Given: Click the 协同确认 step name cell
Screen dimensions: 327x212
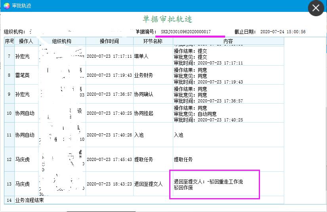Looking at the screenshot, I should point(143,95).
